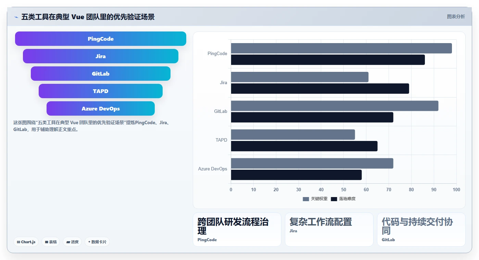Select the TAPD funnel bar
The image size is (479, 260).
coord(101,91)
